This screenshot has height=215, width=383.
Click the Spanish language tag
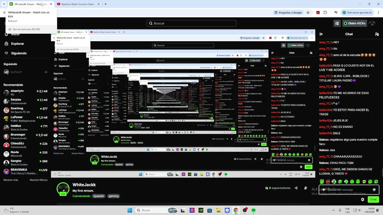(98, 196)
